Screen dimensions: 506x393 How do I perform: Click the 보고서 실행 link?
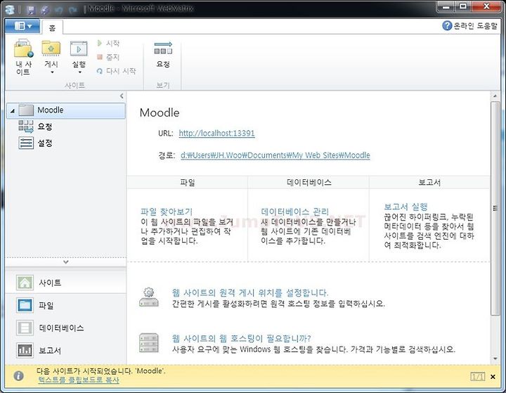(x=406, y=207)
